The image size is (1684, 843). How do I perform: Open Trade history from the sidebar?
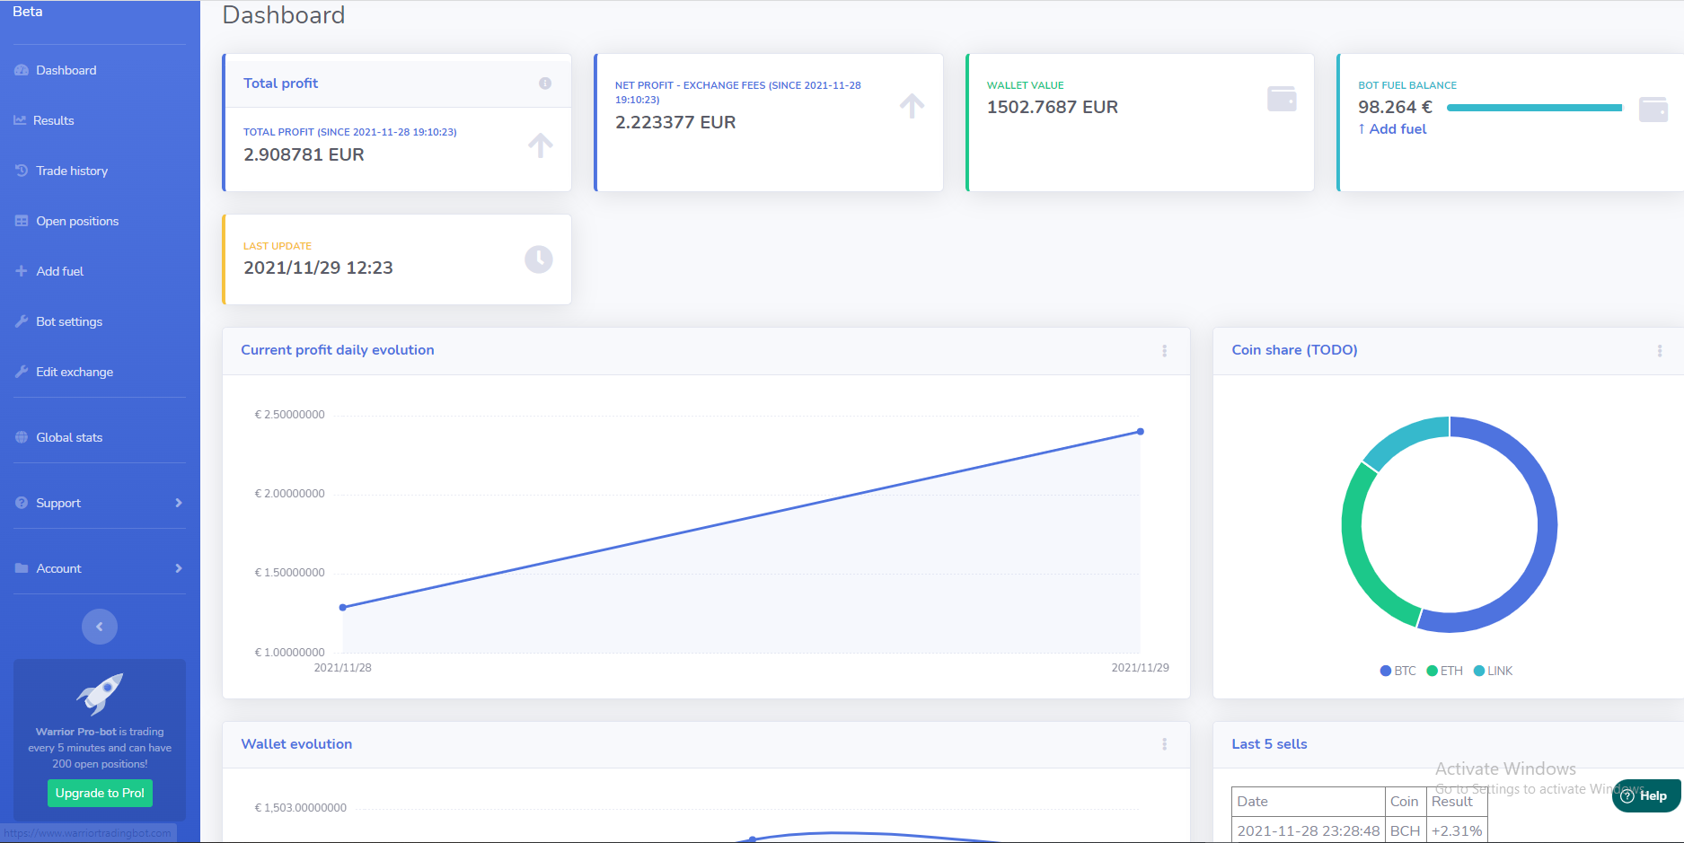[x=71, y=171]
